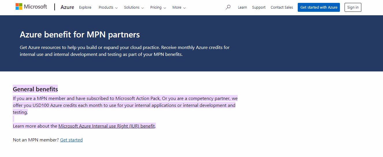Click the 'If you are a MPN member' paragraph

[125, 105]
